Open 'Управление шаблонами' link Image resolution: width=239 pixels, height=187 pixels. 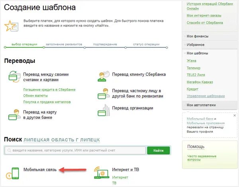point(206,96)
